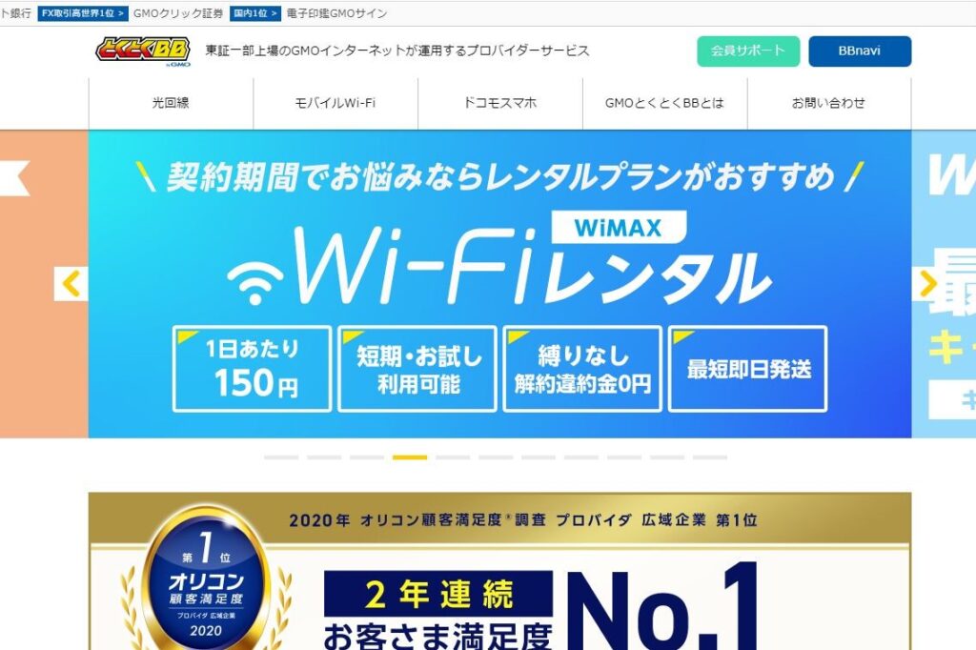The width and height of the screenshot is (976, 650).
Task: Open the 電子印鑑GMOサイン link
Action: [x=336, y=13]
